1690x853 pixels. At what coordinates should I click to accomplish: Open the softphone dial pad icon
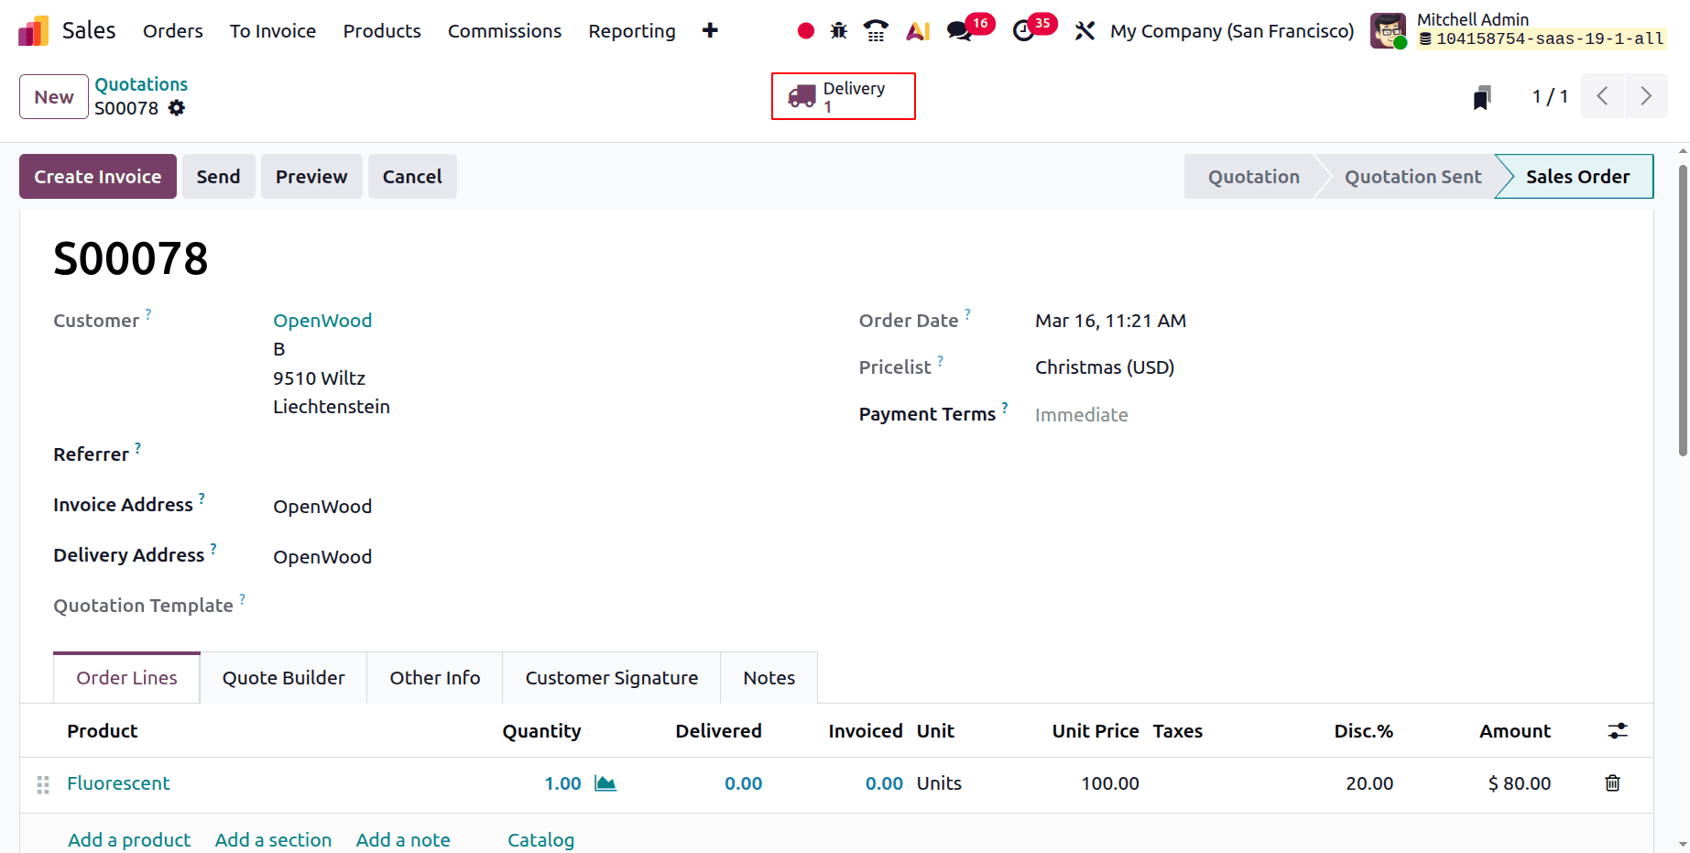pyautogui.click(x=875, y=30)
